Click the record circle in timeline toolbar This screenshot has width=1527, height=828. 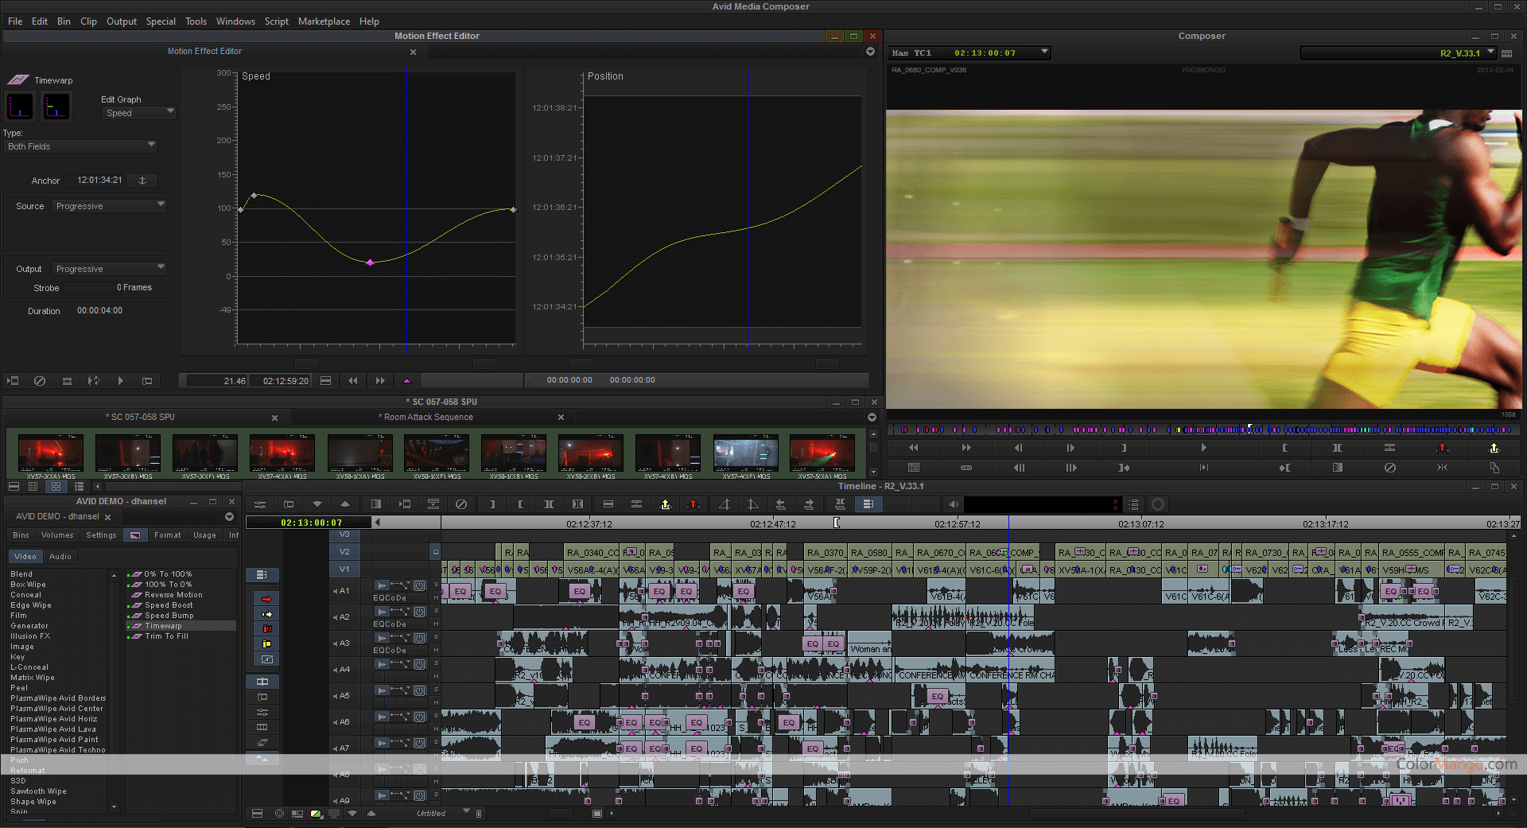tap(1158, 504)
